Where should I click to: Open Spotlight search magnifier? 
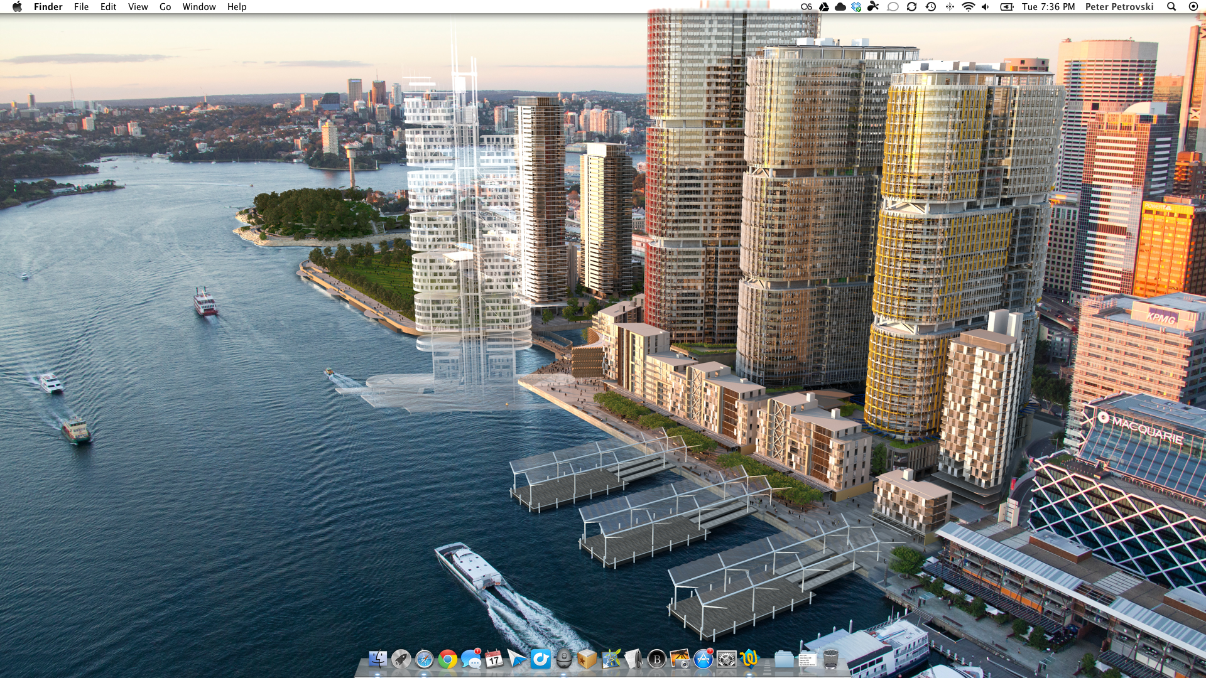pyautogui.click(x=1171, y=7)
